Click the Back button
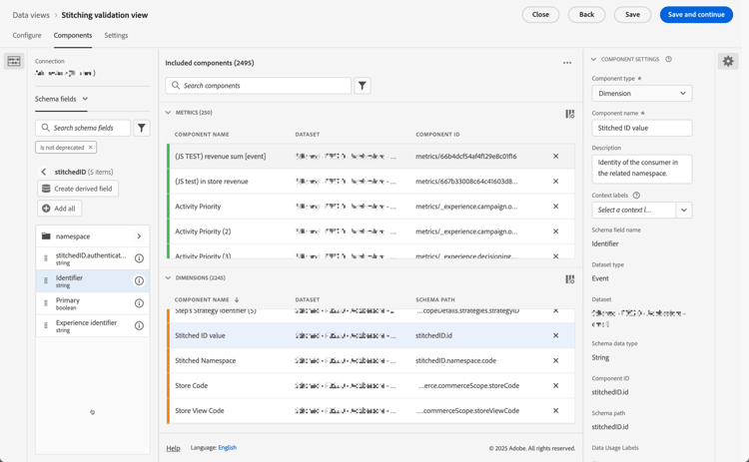749x462 pixels. point(586,15)
